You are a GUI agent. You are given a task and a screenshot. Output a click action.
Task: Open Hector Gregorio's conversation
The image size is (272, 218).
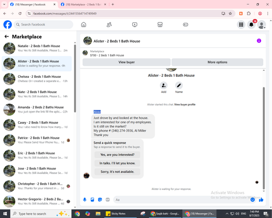pos(37,202)
